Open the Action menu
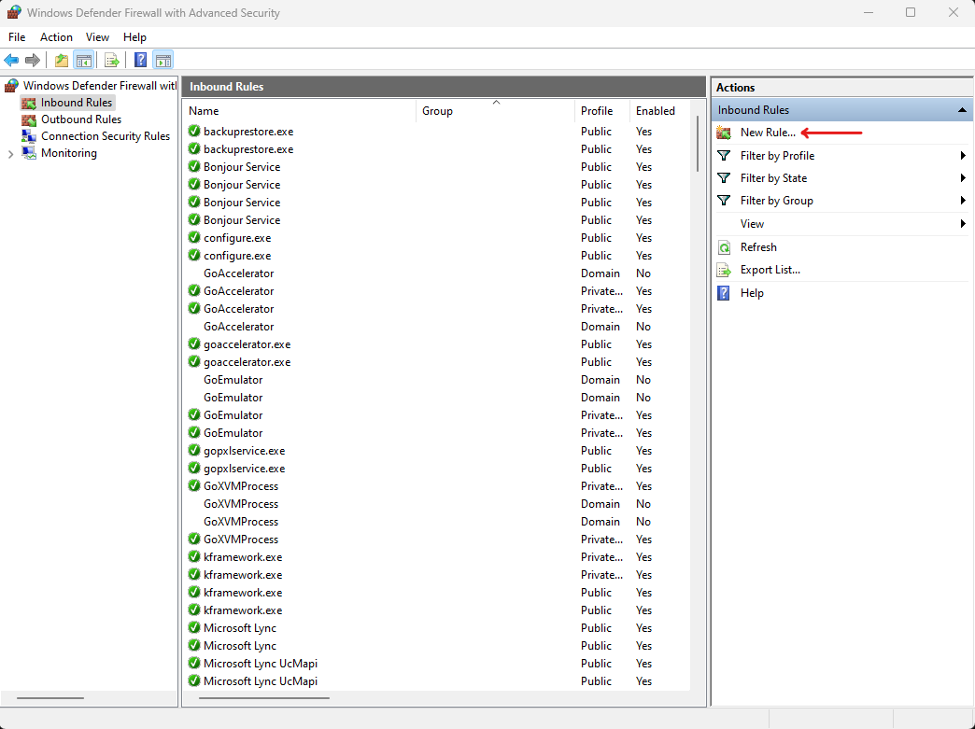Viewport: 975px width, 729px height. point(57,37)
